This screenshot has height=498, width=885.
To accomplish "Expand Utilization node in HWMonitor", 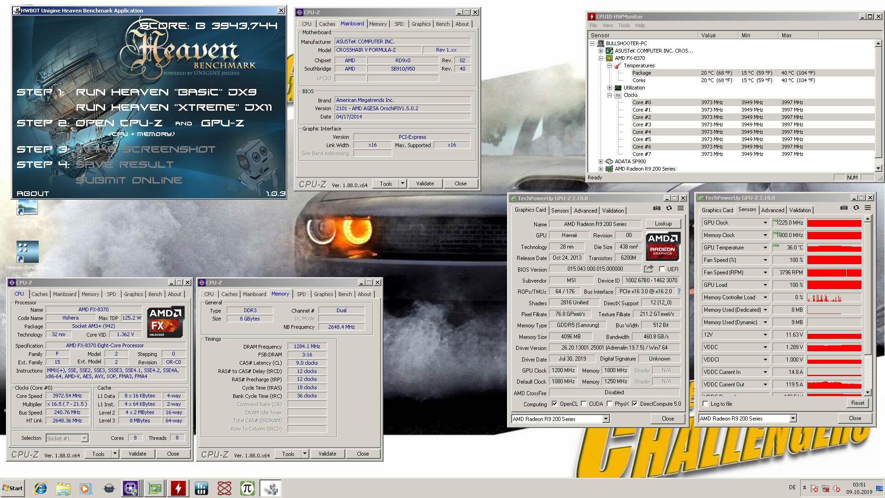I will [x=609, y=88].
